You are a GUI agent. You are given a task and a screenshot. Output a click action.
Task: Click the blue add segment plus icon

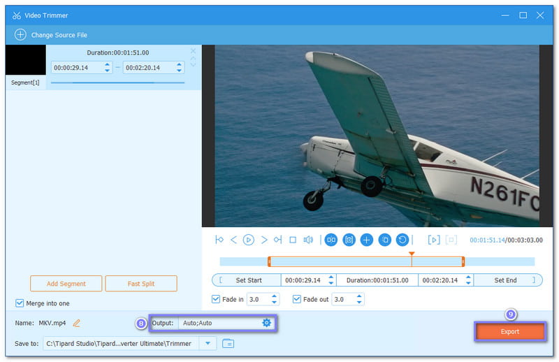[x=366, y=240]
